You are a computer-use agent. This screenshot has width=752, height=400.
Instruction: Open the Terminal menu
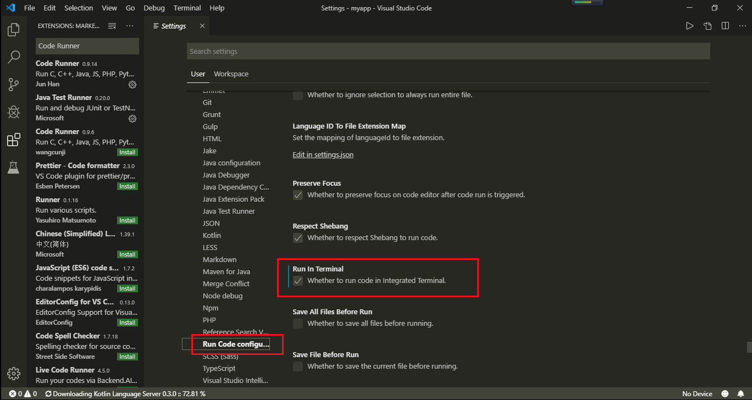tap(187, 8)
